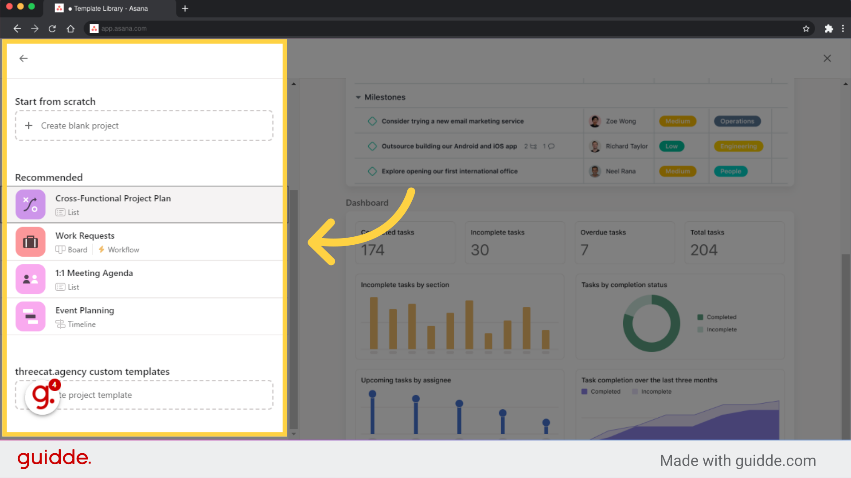
Task: Click Zoe Wong's avatar
Action: pos(595,121)
